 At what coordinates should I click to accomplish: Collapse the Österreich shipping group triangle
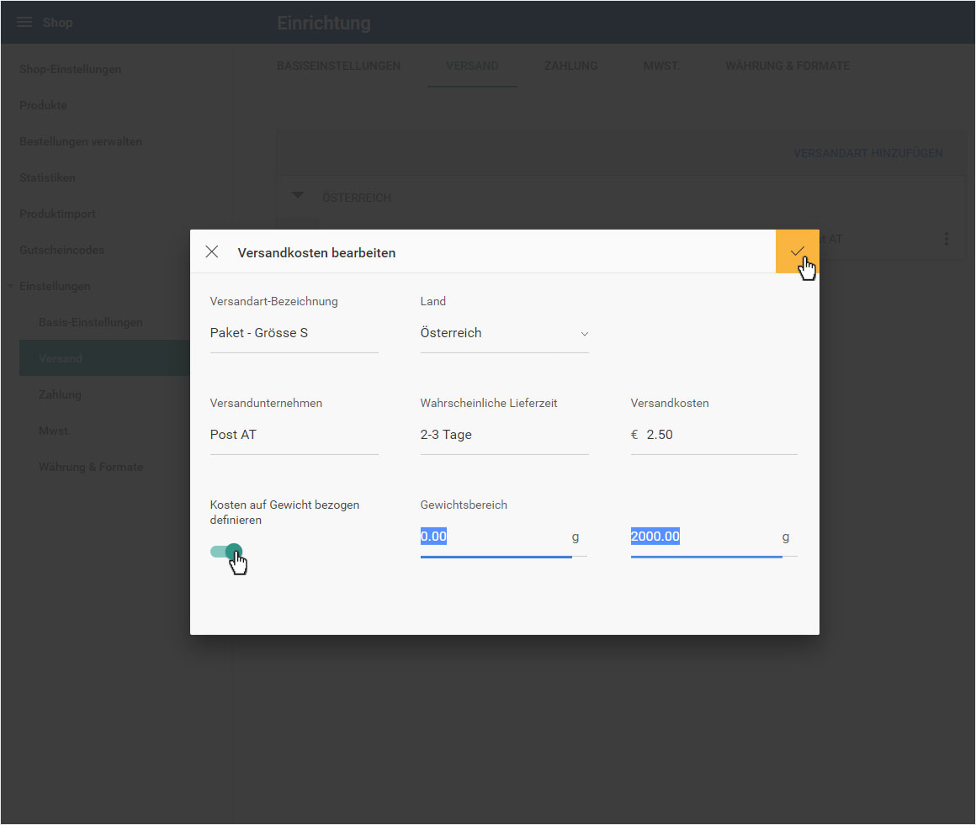tap(298, 196)
